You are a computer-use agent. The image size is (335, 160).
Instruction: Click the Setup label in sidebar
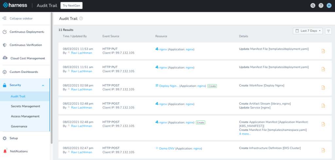(14, 138)
